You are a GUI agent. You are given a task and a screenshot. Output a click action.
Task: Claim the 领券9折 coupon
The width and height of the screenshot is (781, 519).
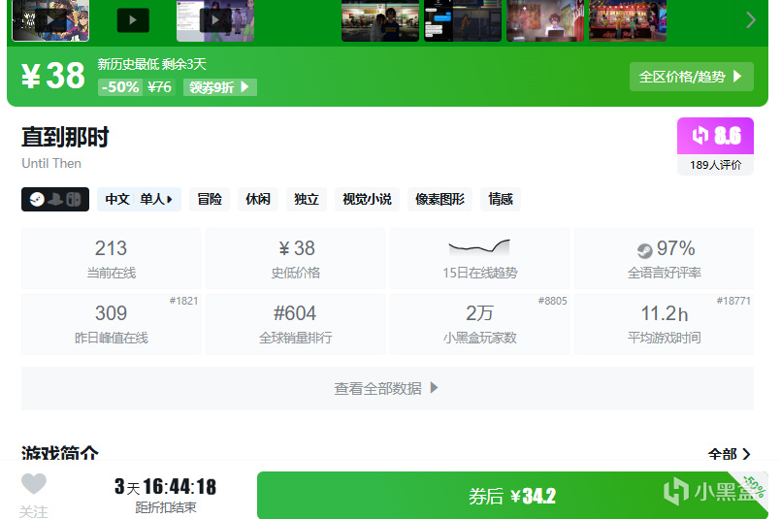coord(220,87)
